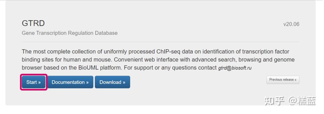Click the GTRD heading
The image size is (324, 114).
tap(33, 23)
